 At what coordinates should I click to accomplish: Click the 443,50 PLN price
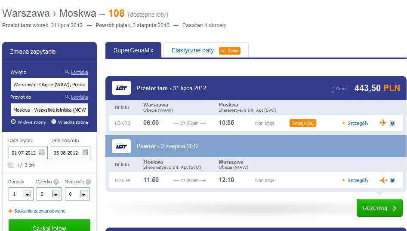[377, 88]
